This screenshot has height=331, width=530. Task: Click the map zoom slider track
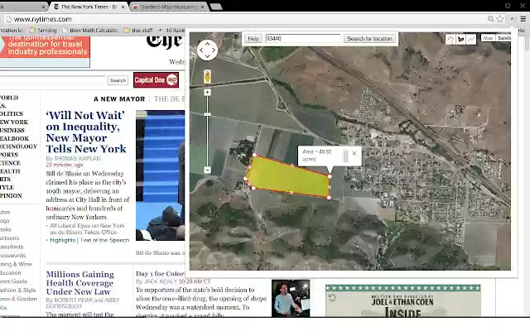click(207, 131)
